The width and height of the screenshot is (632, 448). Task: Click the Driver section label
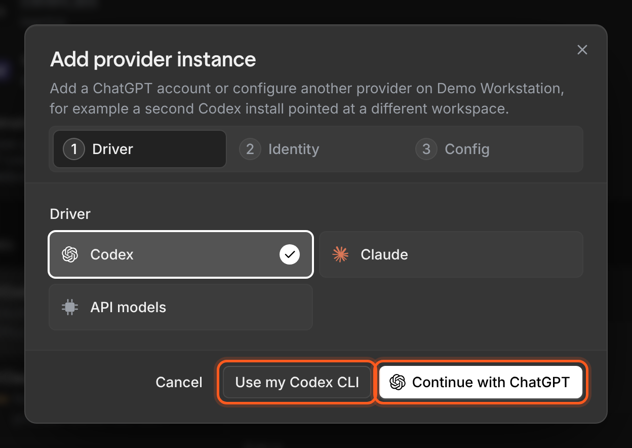70,214
